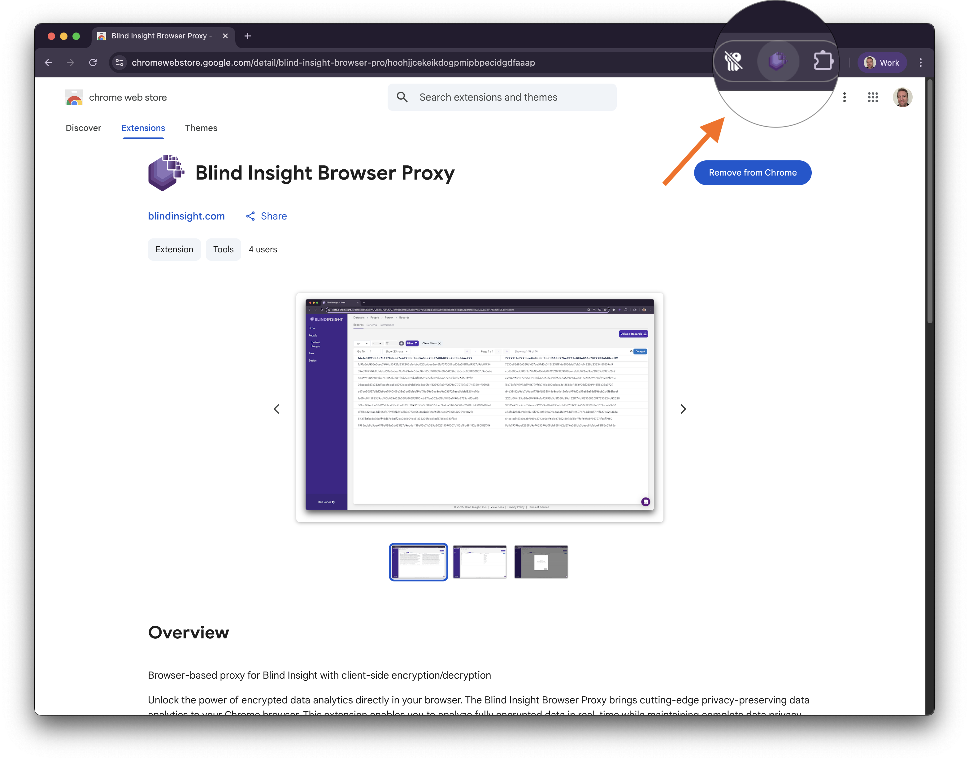Open site information icon in address bar
Viewport: 969px width, 761px height.
(119, 63)
